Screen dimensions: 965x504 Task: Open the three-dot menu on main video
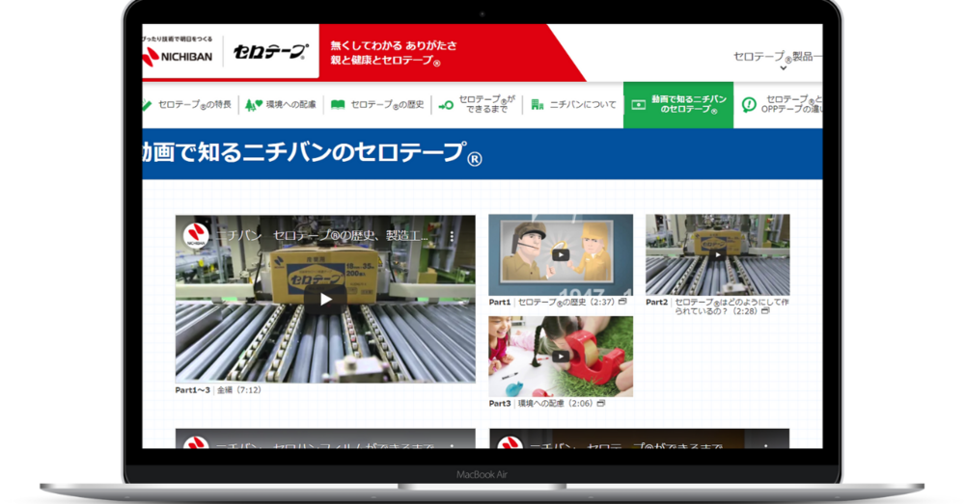point(452,236)
